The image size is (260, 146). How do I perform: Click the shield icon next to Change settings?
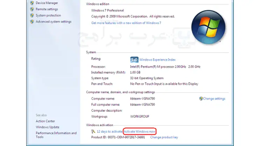(x=201, y=98)
